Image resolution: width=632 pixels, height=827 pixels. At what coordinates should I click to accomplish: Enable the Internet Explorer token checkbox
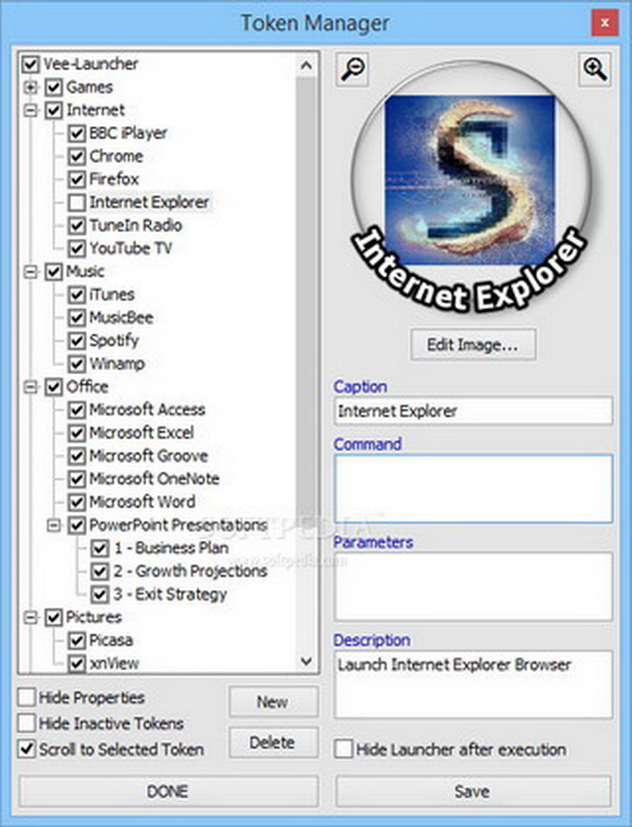pos(76,202)
